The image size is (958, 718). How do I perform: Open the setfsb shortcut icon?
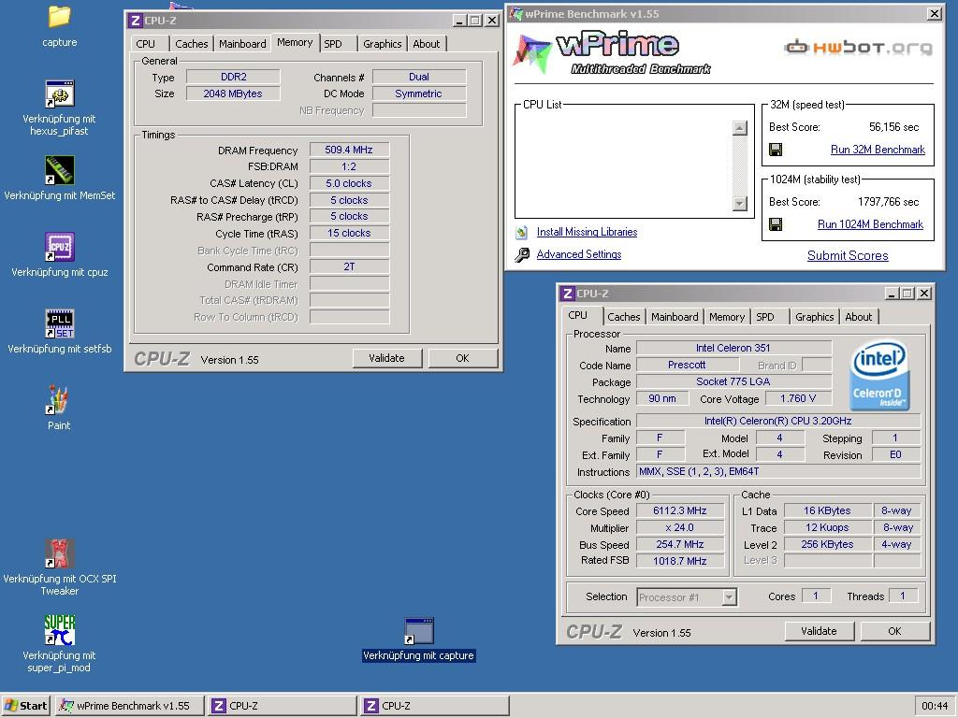59,323
